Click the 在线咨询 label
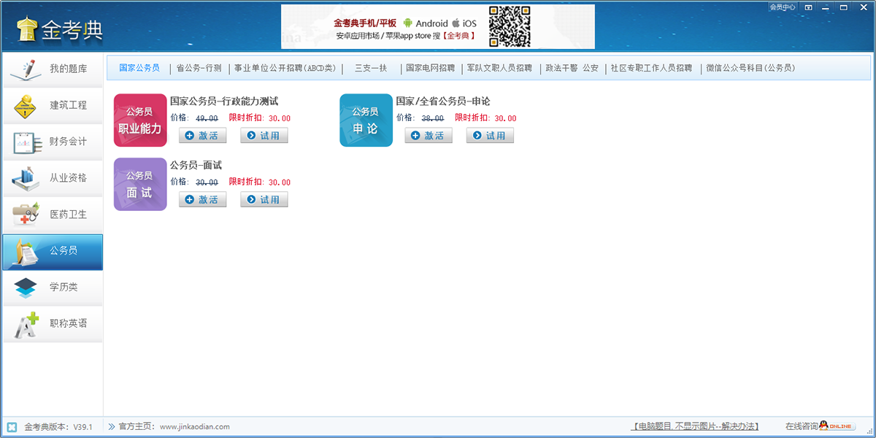Screen dimensions: 876x438 point(802,426)
